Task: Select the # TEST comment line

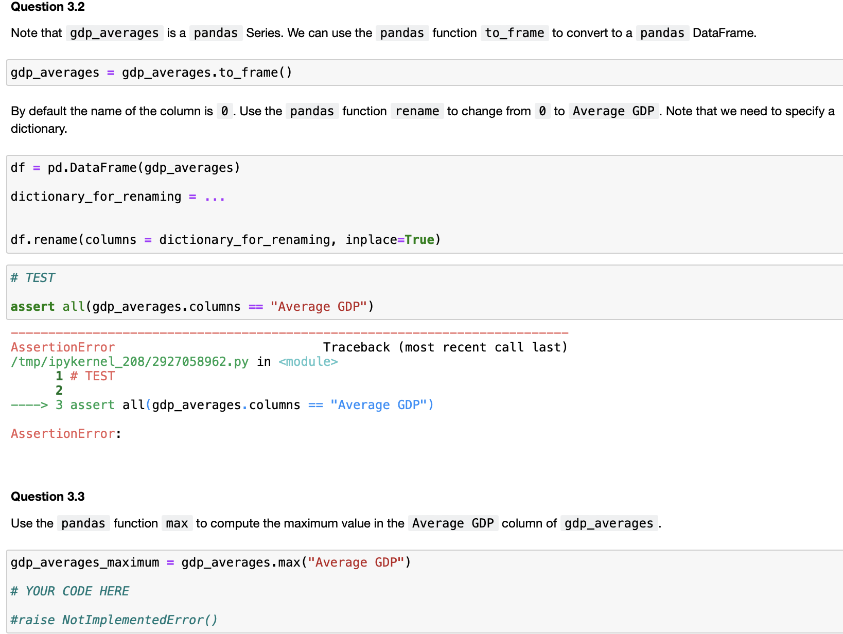Action: click(x=32, y=277)
